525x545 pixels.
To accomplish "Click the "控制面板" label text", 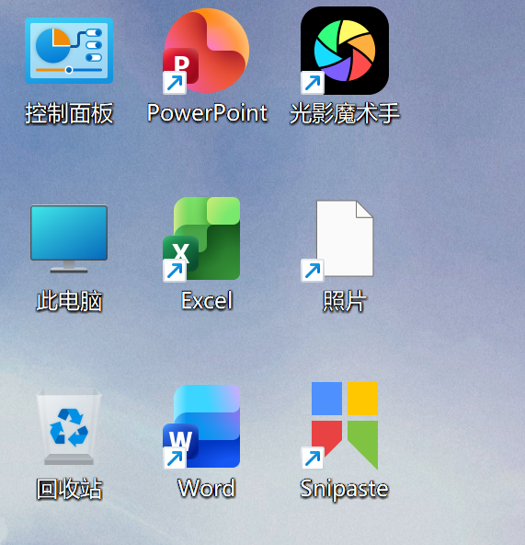I will [x=69, y=113].
